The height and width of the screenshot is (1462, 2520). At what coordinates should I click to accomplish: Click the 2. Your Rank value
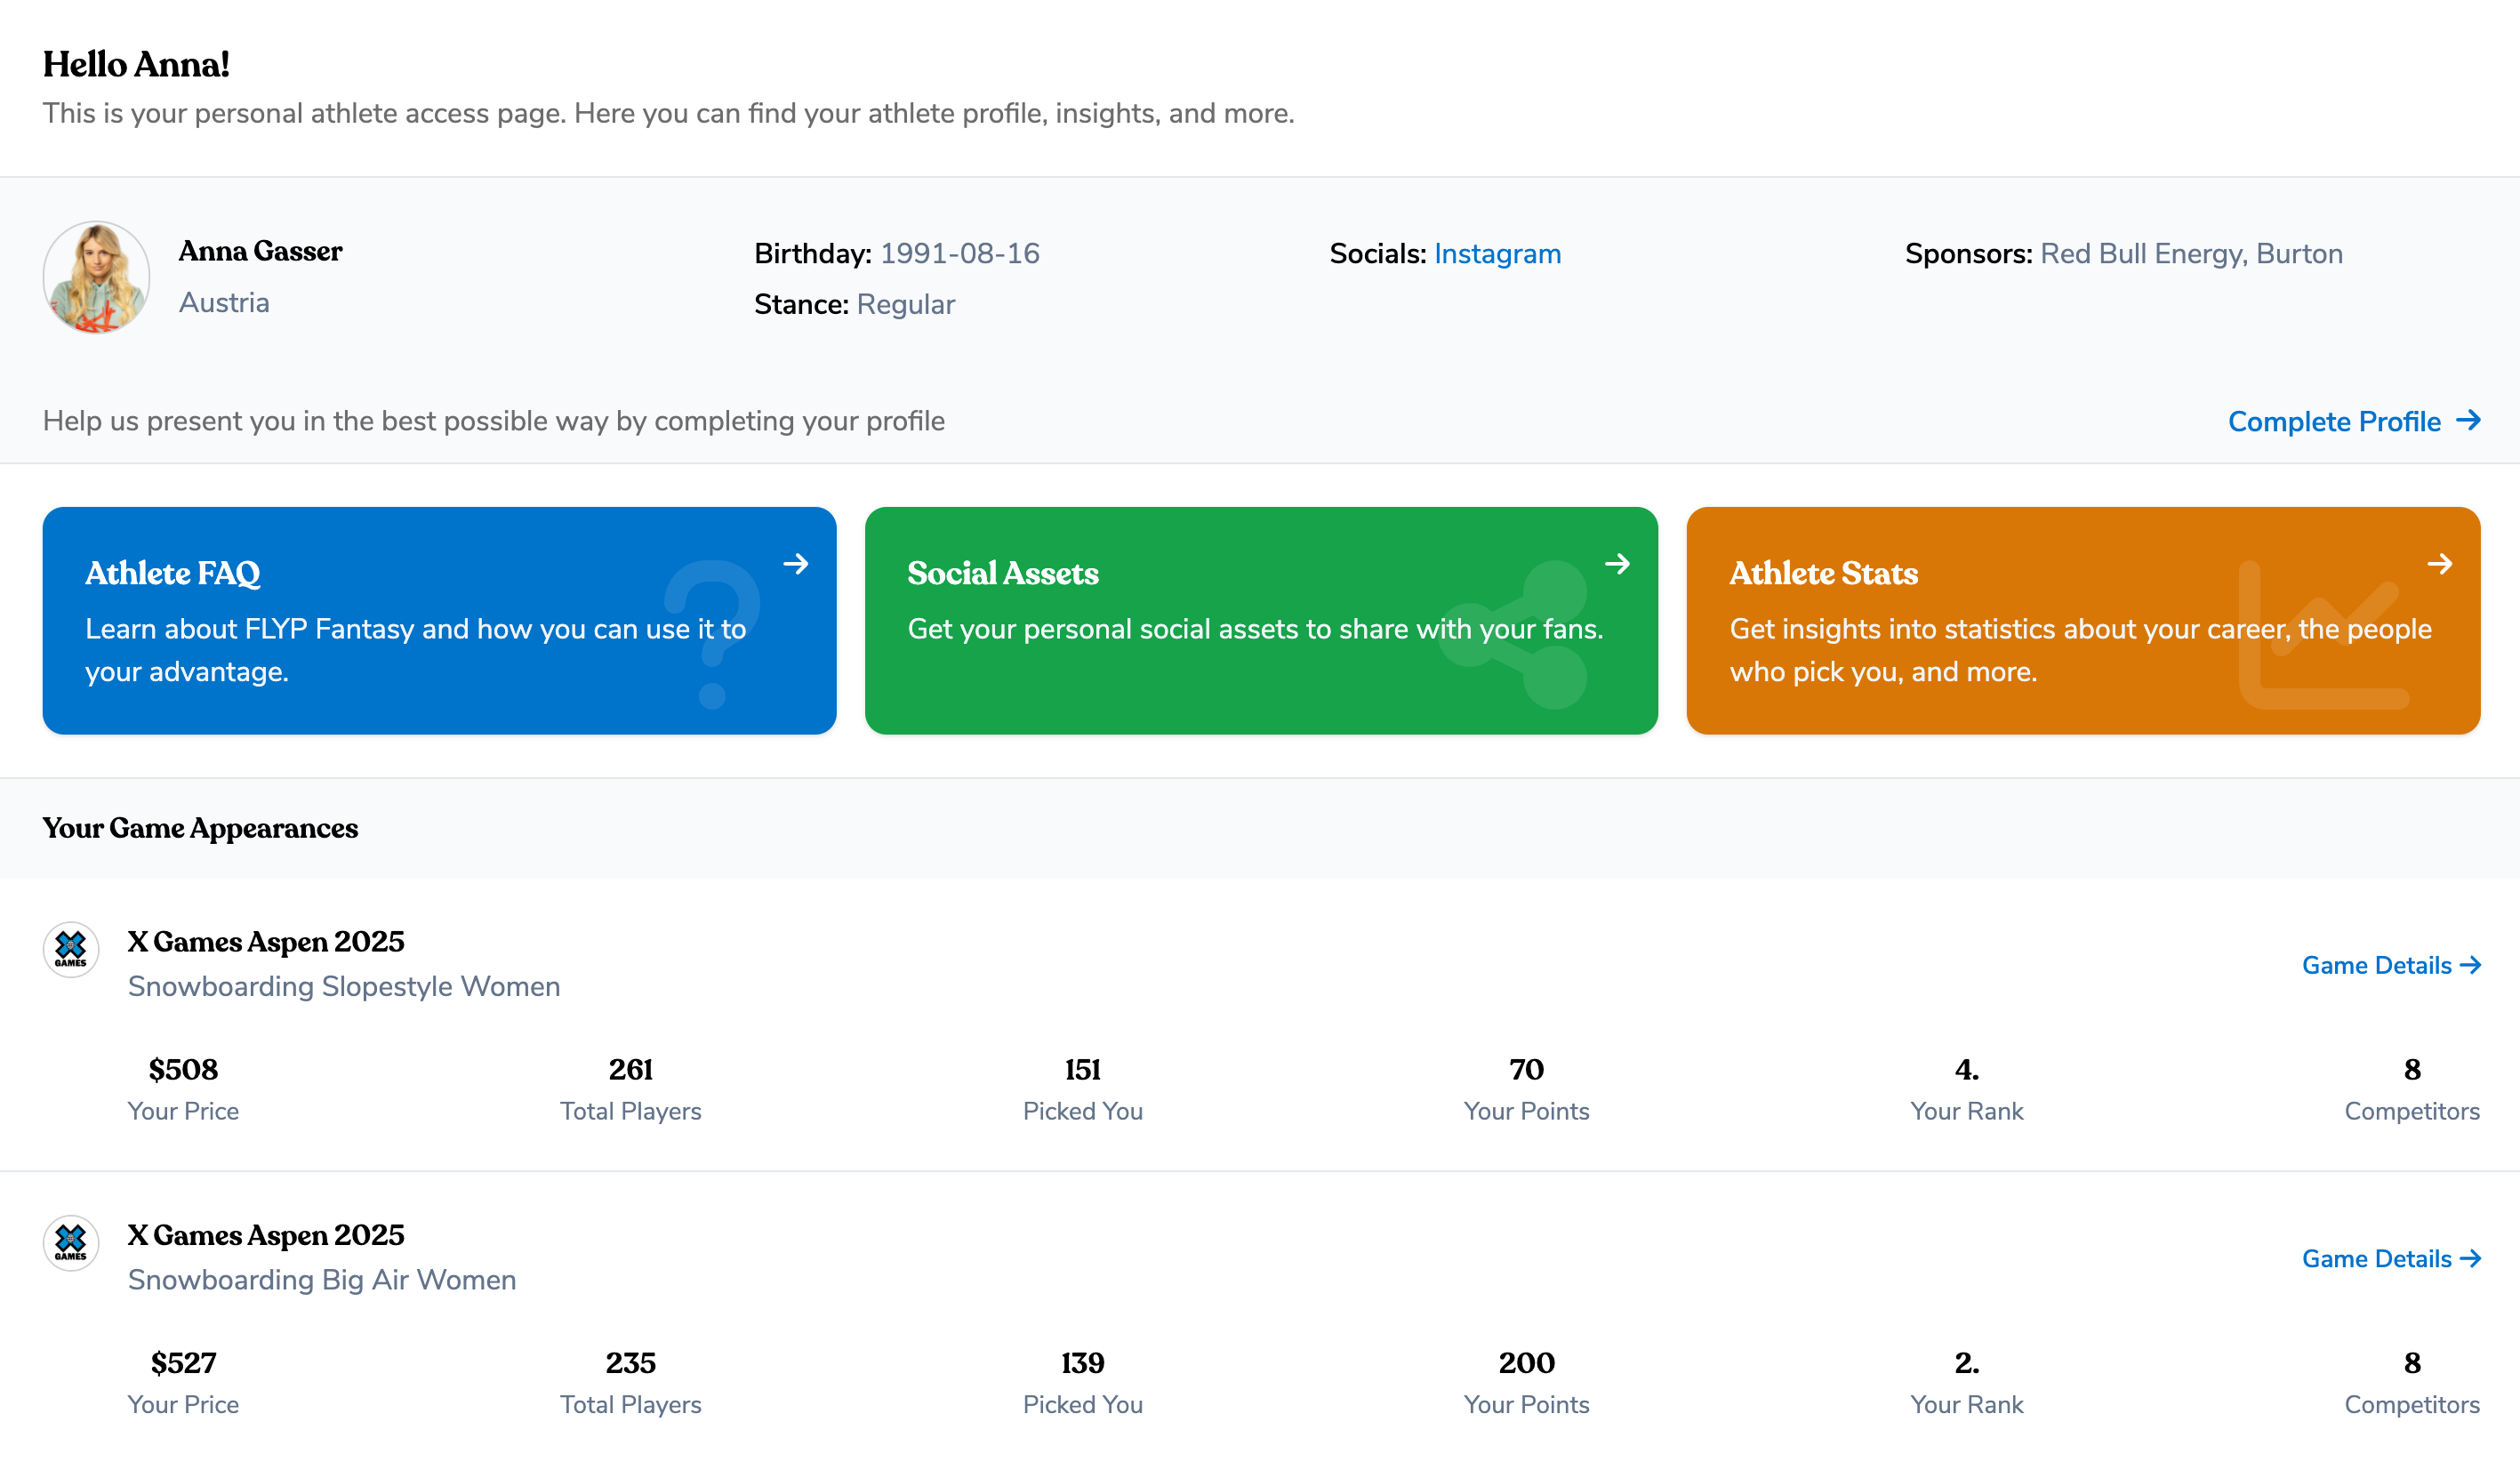click(x=1967, y=1363)
